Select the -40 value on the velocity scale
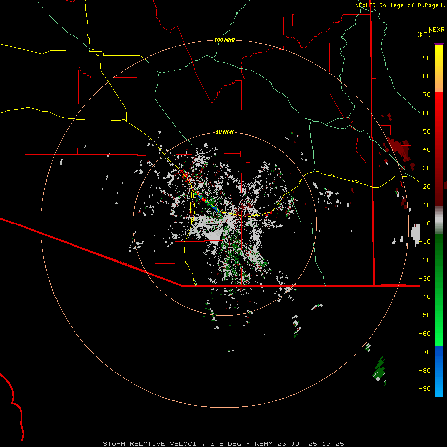 (x=425, y=297)
